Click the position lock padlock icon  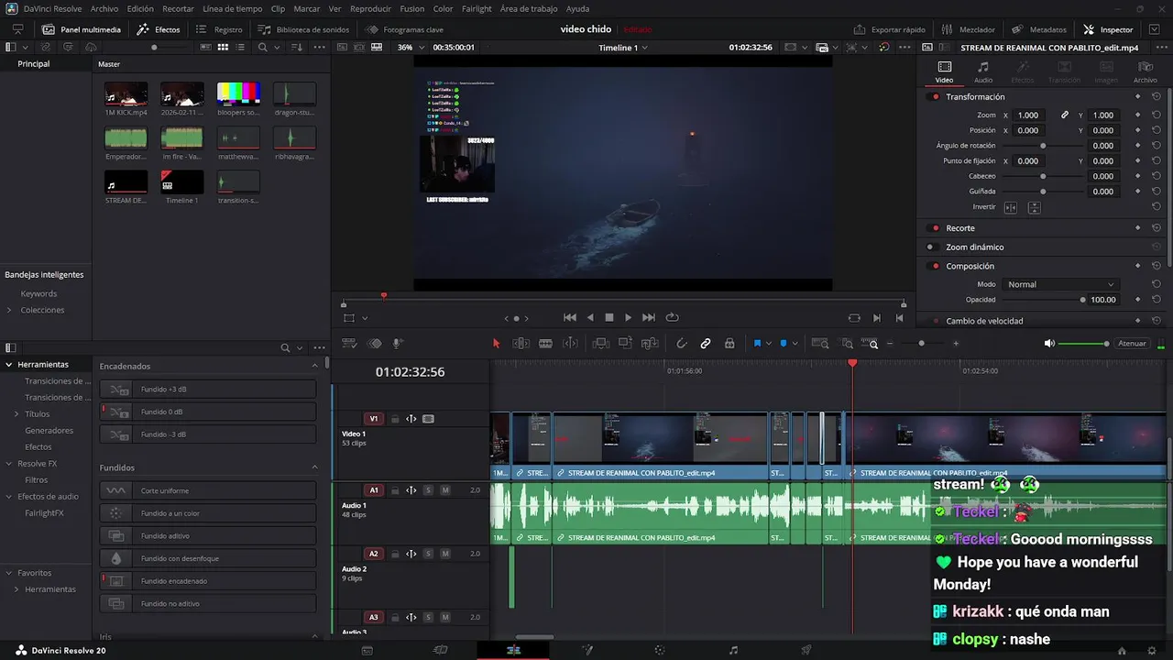729,344
